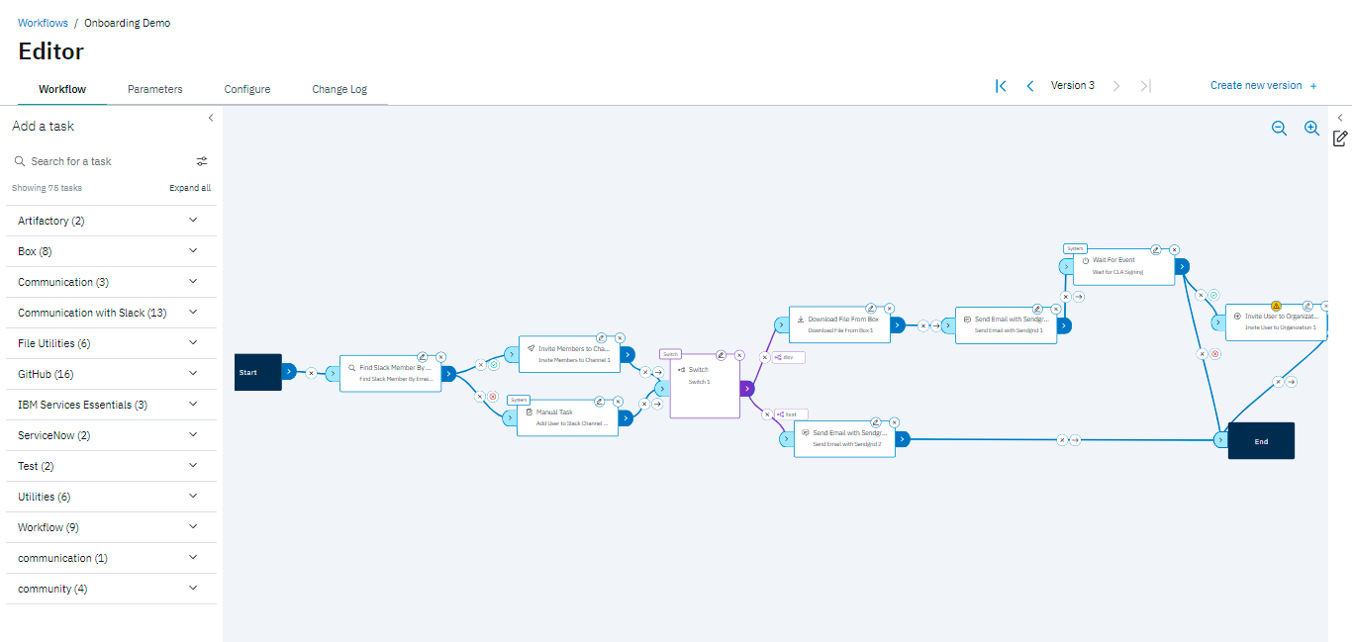Screen dimensions: 1352x642
Task: Collapse the Add a task panel
Action: pos(211,117)
